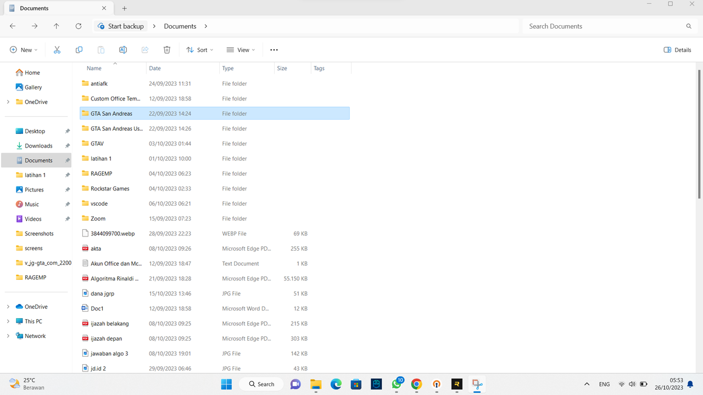Viewport: 703px width, 395px height.
Task: Toggle the Details pane button
Action: coord(677,50)
